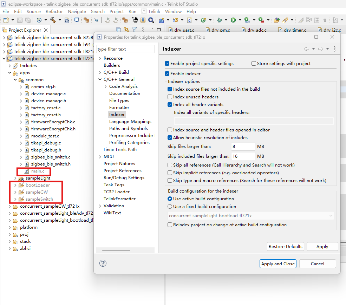Click the type filter text field
Screen dimensions: 346x305
125,49
